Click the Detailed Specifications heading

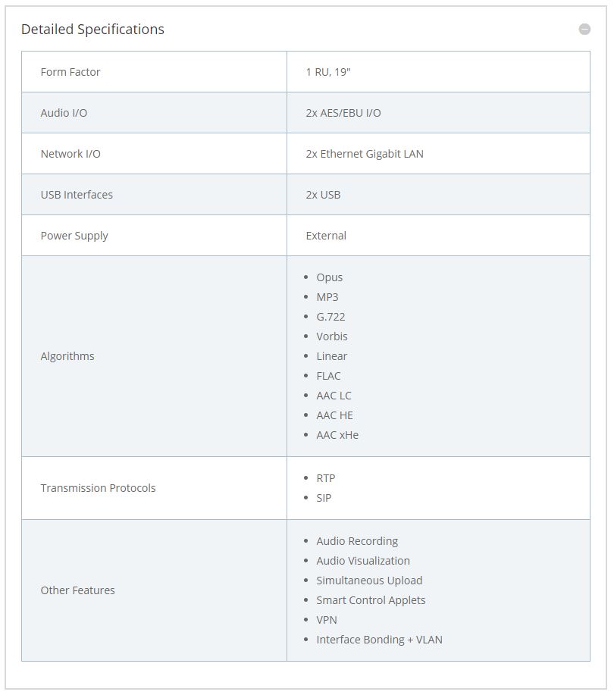pos(92,30)
